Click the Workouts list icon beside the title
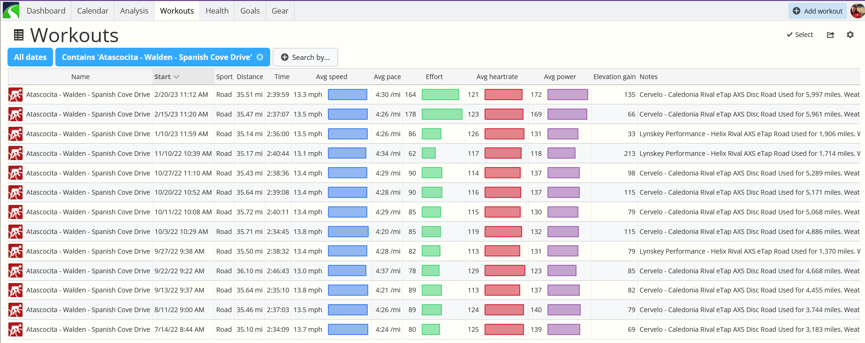The width and height of the screenshot is (865, 343). click(x=19, y=35)
